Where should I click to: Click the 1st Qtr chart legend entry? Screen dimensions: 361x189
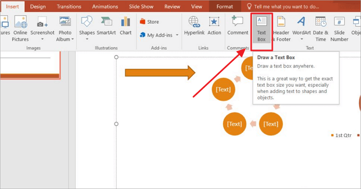341,135
